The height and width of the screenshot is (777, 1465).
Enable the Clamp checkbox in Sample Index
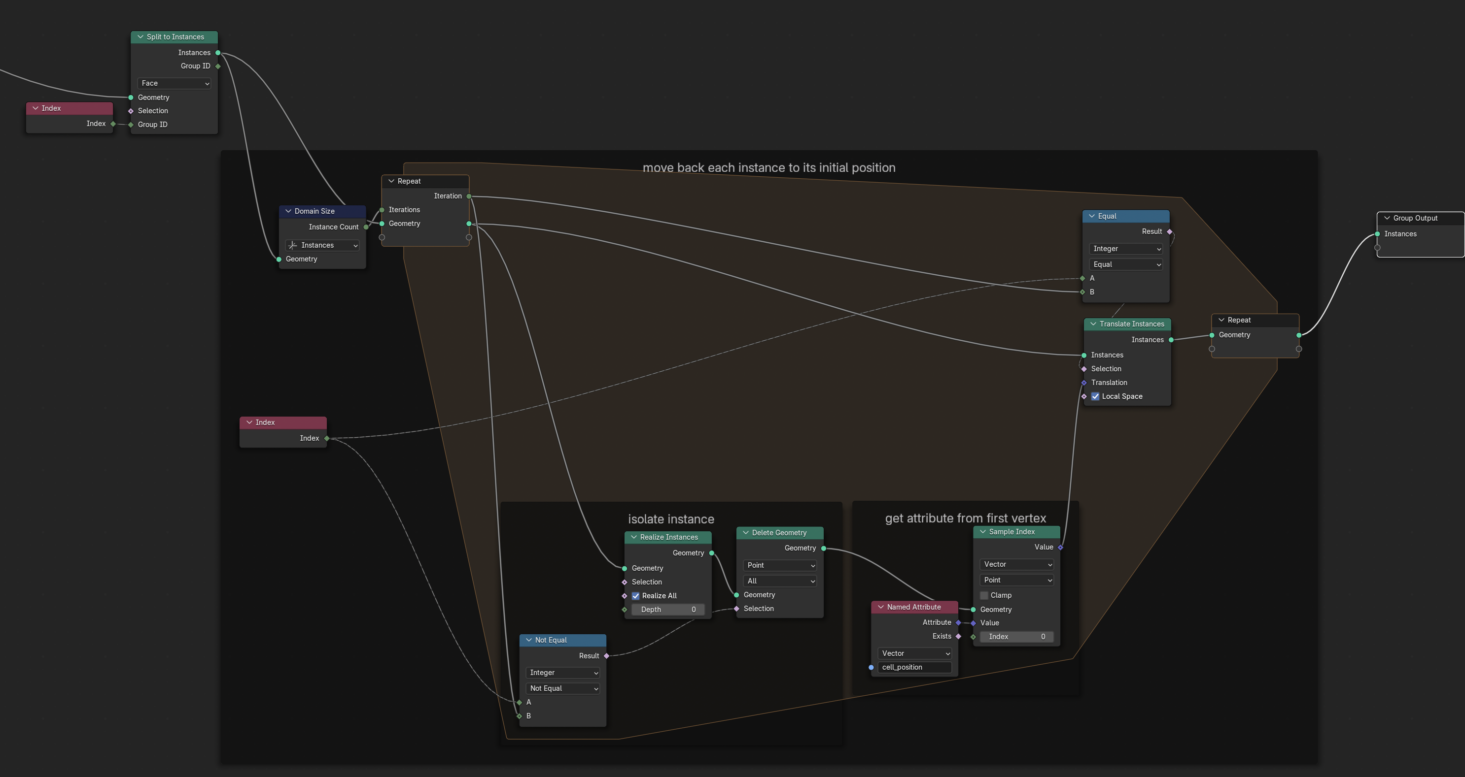point(984,595)
